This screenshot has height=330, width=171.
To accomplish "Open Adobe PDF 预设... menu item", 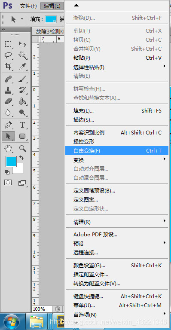I will [117, 235].
